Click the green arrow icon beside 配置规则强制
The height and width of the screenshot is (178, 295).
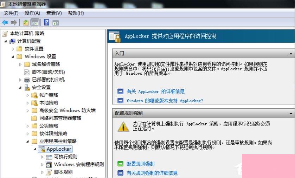click(120, 164)
